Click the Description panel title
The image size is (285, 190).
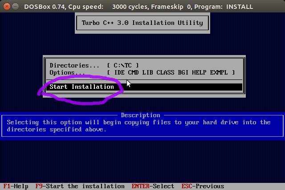click(x=141, y=115)
